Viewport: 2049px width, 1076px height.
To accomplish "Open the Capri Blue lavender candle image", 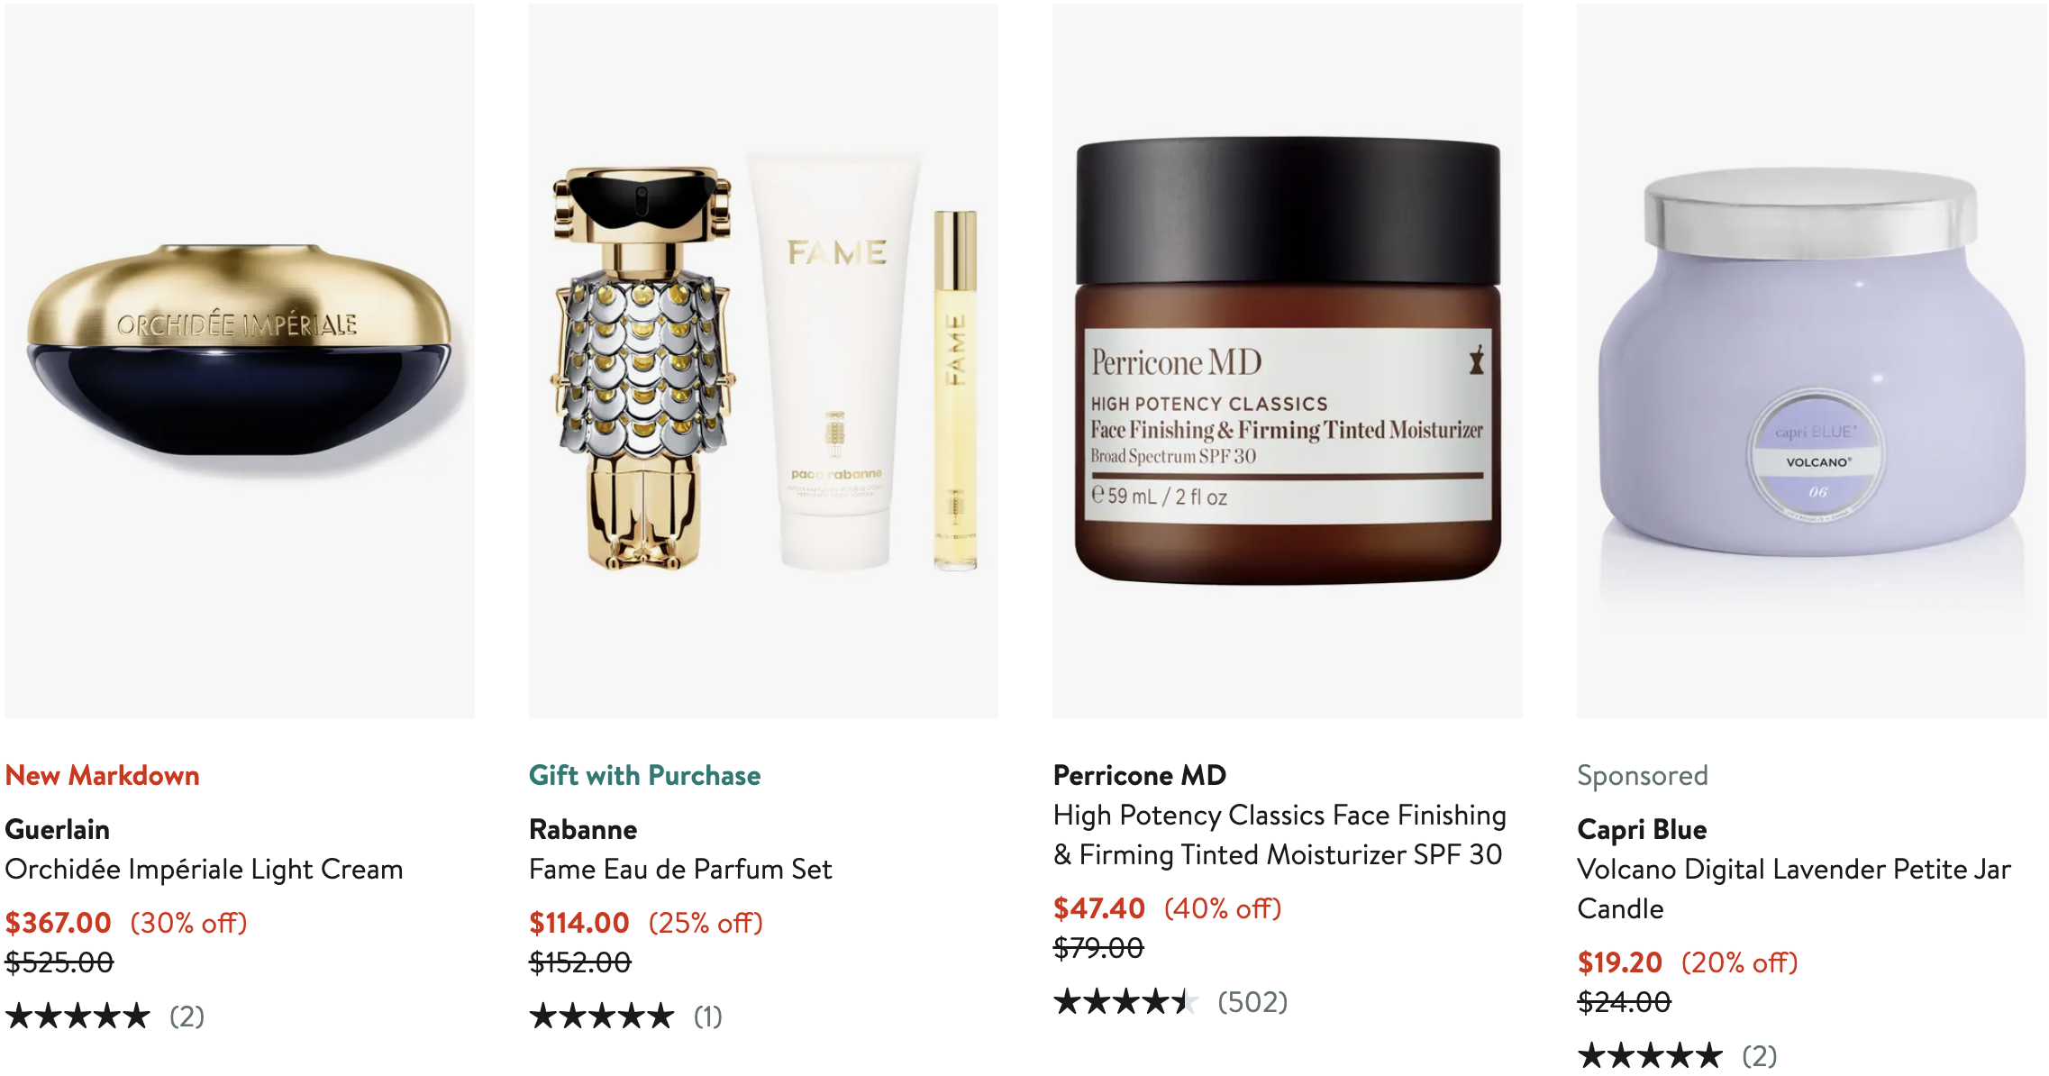I will click(1811, 360).
